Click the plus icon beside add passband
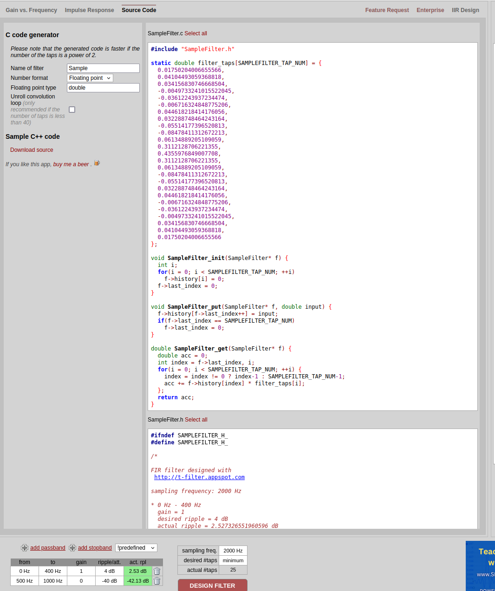The image size is (495, 591). pos(25,548)
